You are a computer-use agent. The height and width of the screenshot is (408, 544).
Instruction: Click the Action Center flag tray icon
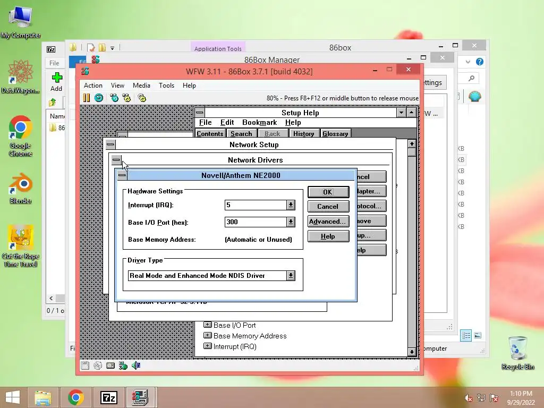[494, 398]
